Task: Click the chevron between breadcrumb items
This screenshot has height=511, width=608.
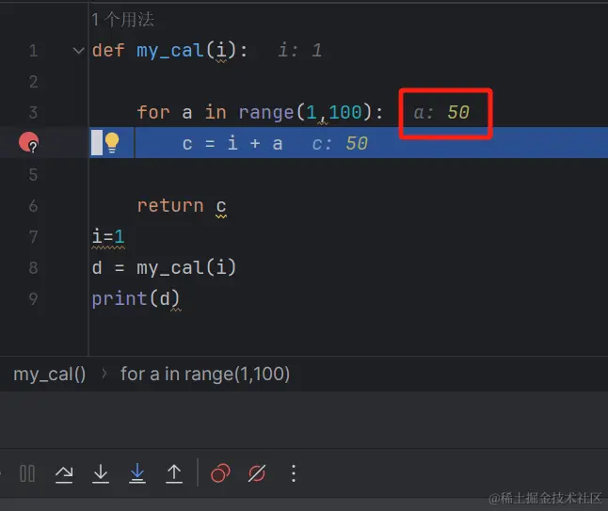Action: (x=104, y=375)
